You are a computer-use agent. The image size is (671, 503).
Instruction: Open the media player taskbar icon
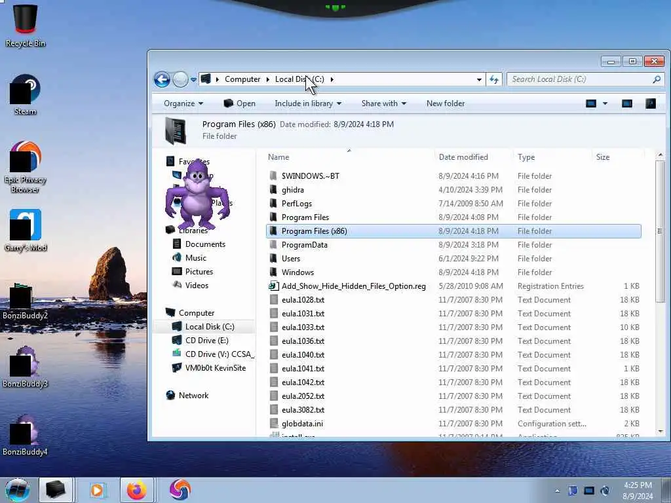coord(97,490)
